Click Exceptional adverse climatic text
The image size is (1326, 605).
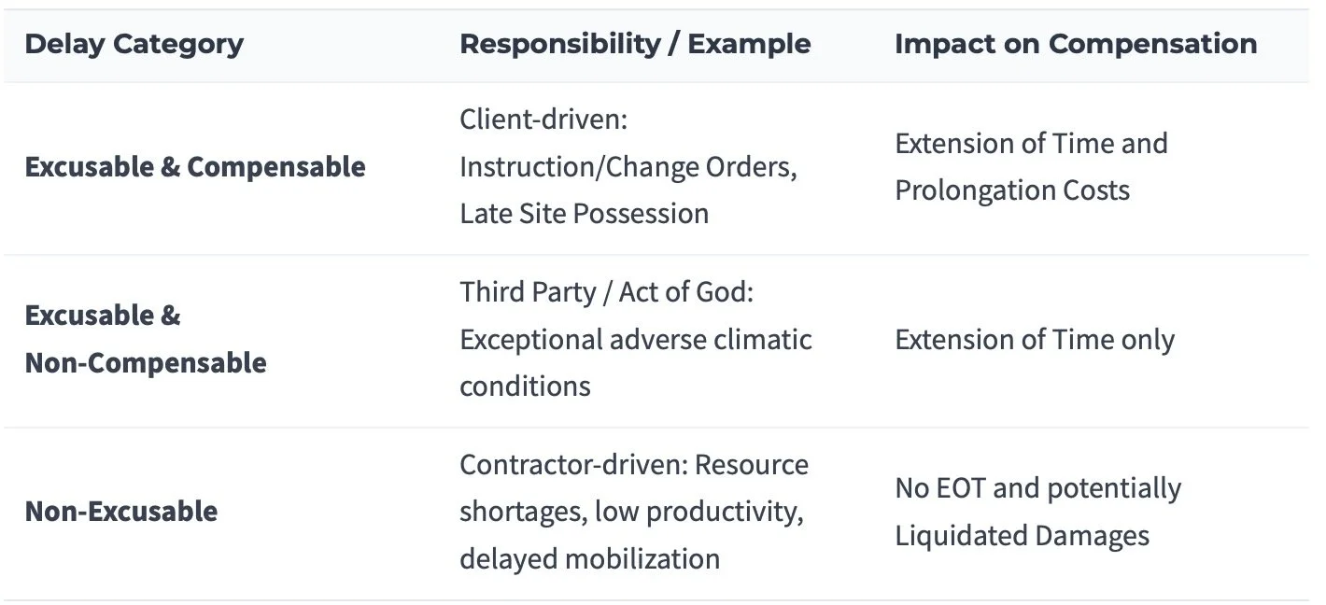635,340
